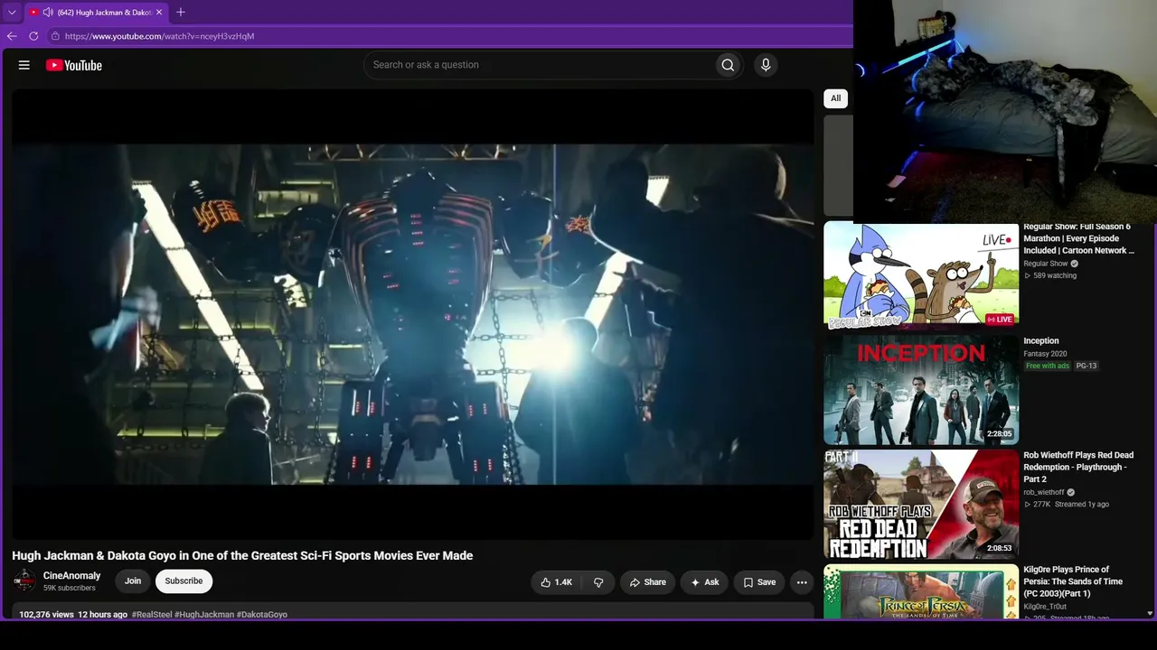1157x650 pixels.
Task: Like the video with 1.4K likes
Action: [556, 582]
